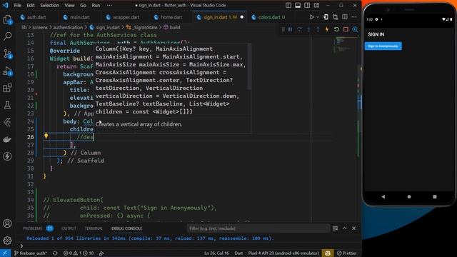The image size is (457, 257).
Task: Open the Manage settings gear
Action: (7, 241)
